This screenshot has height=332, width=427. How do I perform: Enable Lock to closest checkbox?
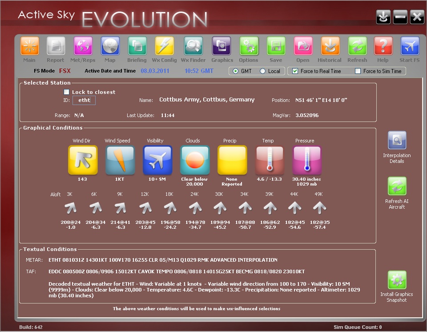tap(66, 92)
